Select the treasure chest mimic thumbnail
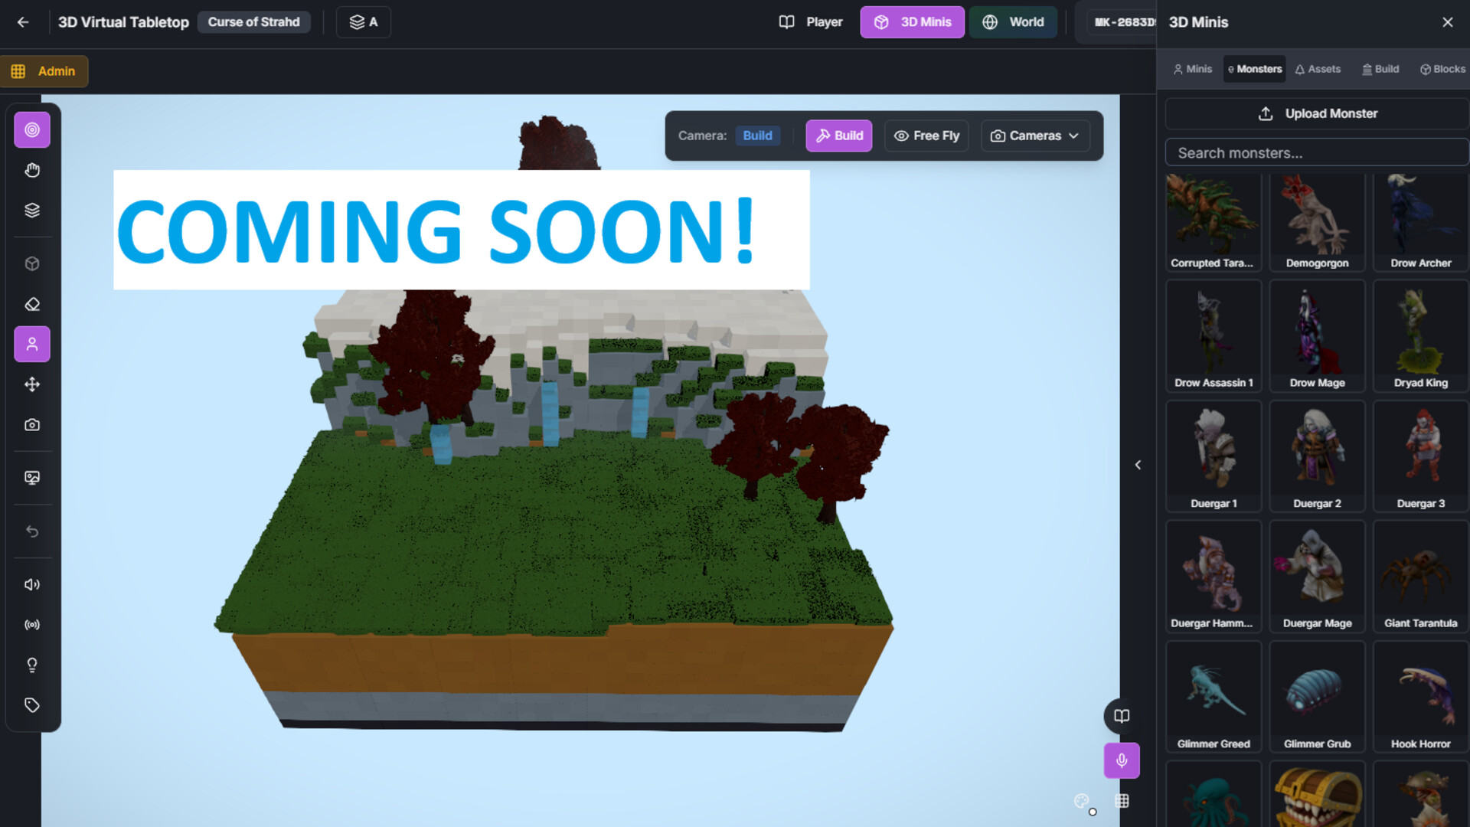 1317,794
